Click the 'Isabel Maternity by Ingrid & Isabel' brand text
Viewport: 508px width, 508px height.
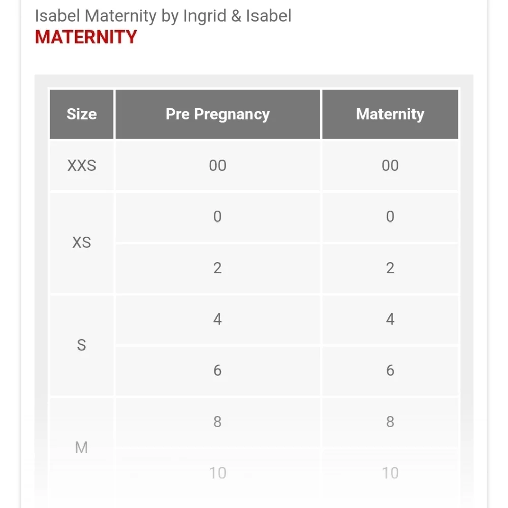pyautogui.click(x=163, y=16)
